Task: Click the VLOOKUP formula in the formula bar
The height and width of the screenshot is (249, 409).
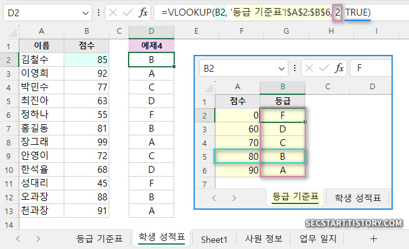Action: [x=266, y=12]
